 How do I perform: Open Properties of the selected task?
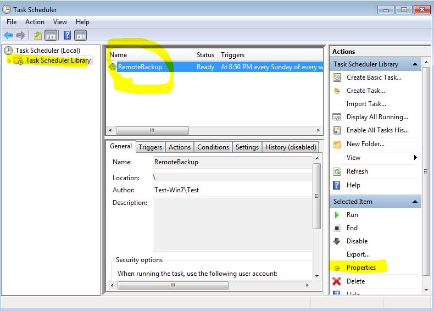click(361, 268)
